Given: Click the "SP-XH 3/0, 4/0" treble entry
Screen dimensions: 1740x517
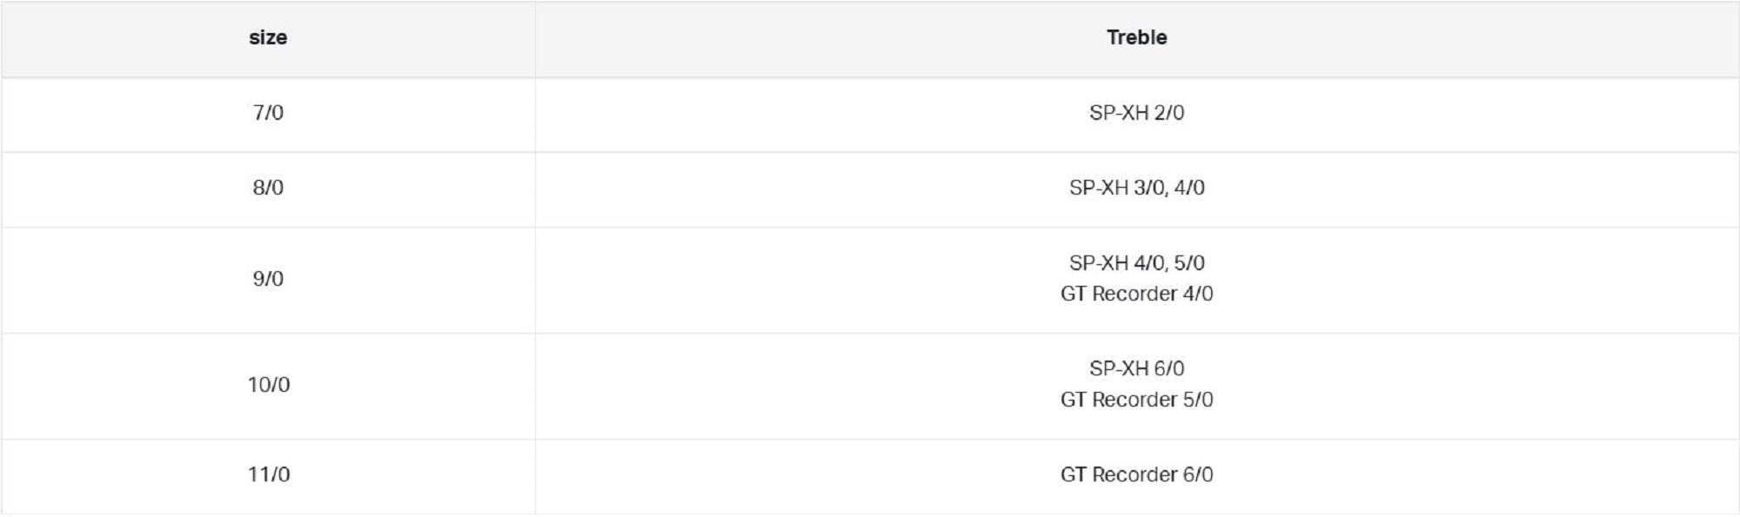Looking at the screenshot, I should [1136, 188].
